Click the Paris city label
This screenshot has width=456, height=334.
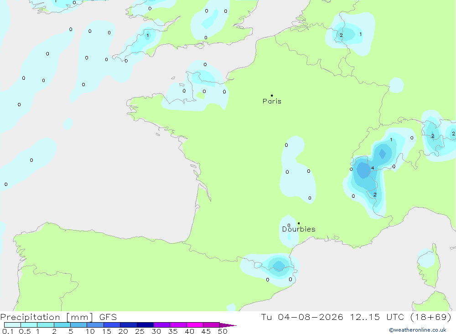point(272,101)
